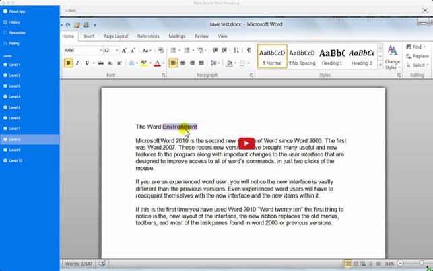The image size is (433, 271).
Task: Open the highlight color dropdown arrow
Action: [150, 63]
